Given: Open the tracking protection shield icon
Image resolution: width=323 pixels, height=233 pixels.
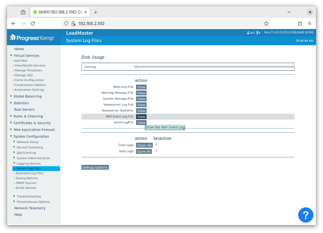Looking at the screenshot, I should pos(66,23).
